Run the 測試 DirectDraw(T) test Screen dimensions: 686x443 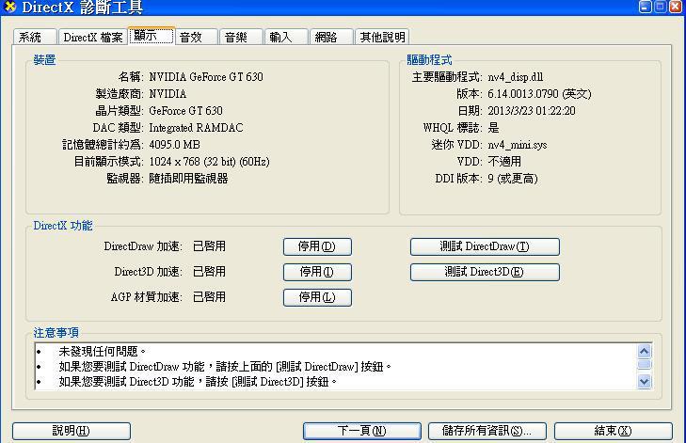coord(485,246)
